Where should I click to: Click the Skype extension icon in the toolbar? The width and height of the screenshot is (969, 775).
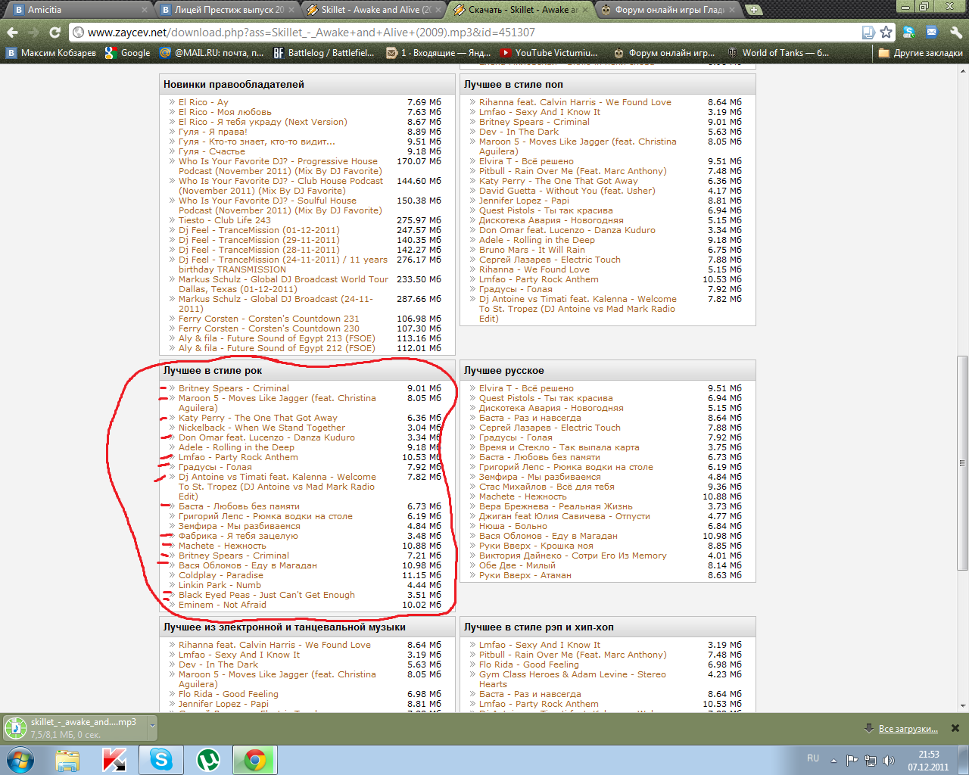(x=909, y=33)
